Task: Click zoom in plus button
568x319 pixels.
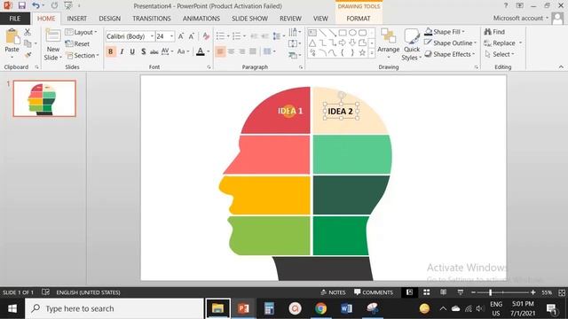Action: (x=532, y=292)
